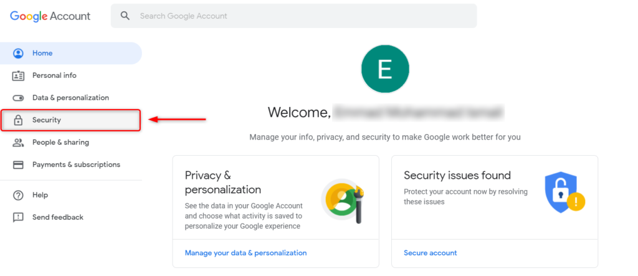Click the Personal info ID card icon
Viewport: 638px width, 276px height.
(x=18, y=76)
